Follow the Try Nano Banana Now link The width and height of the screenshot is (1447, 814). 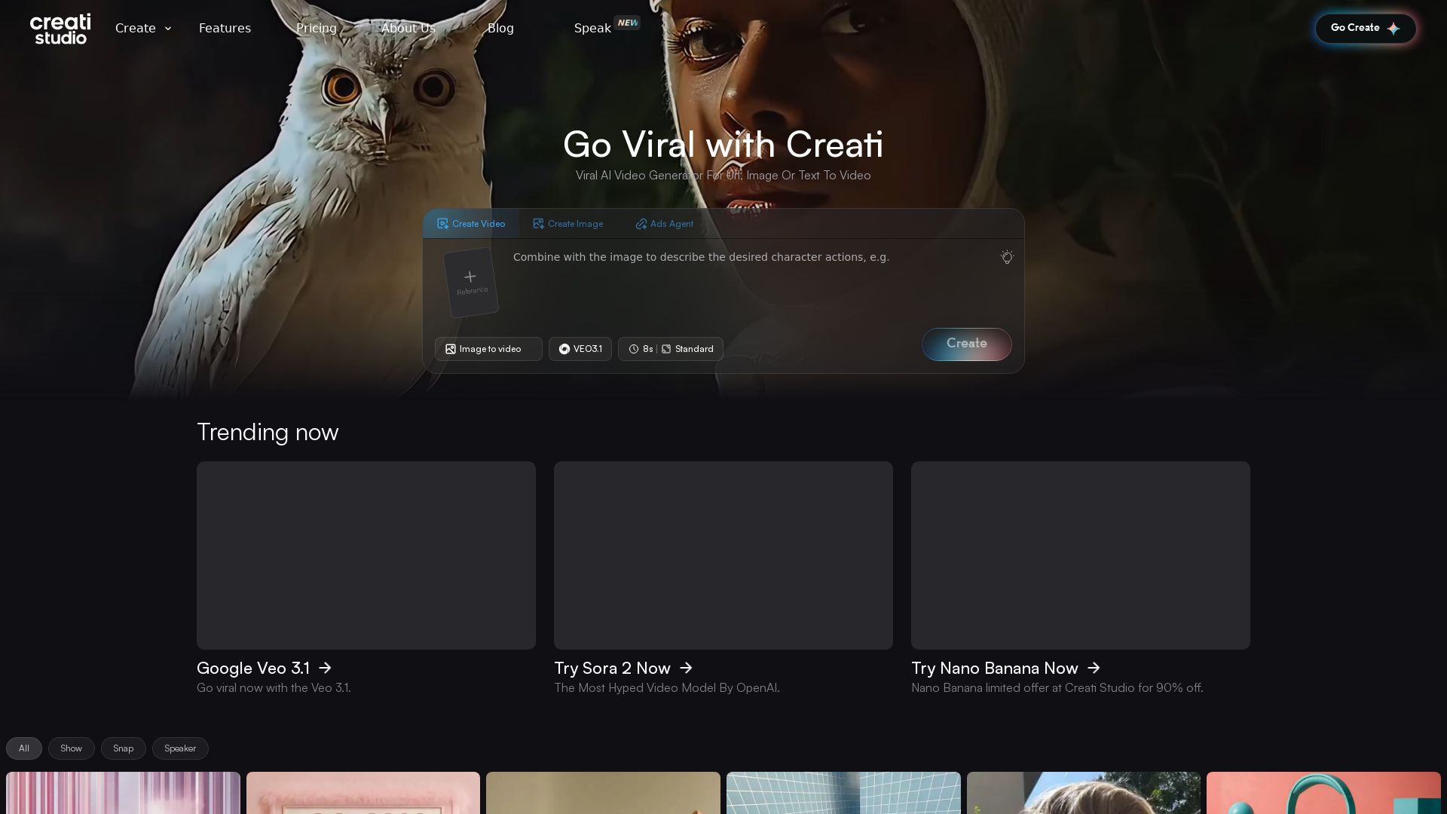(1006, 669)
